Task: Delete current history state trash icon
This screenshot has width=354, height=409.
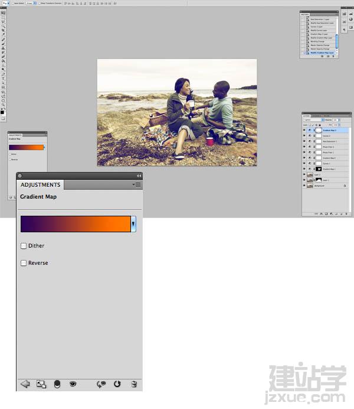Action: (x=333, y=56)
